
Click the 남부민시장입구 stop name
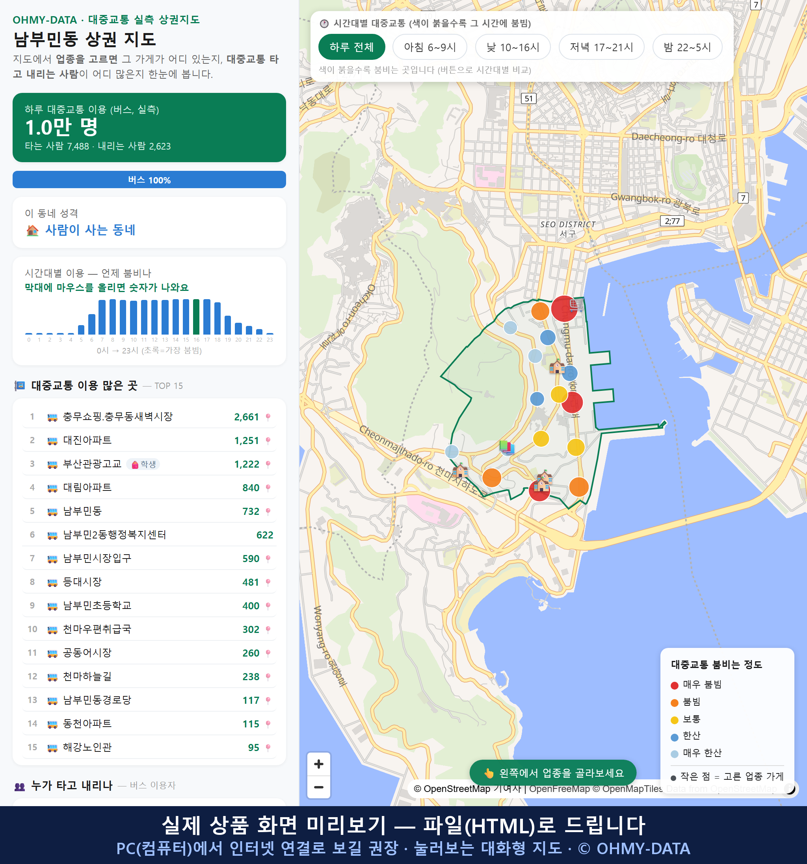[97, 559]
